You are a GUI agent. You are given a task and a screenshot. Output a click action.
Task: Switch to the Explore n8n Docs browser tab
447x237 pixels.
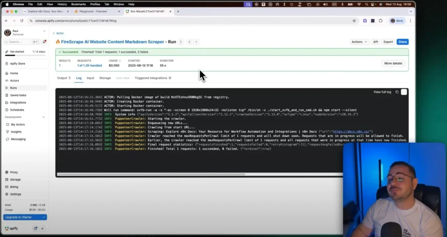(x=45, y=11)
